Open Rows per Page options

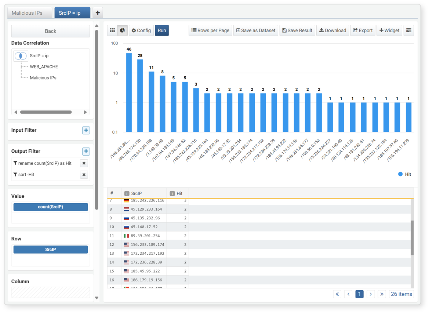point(210,30)
